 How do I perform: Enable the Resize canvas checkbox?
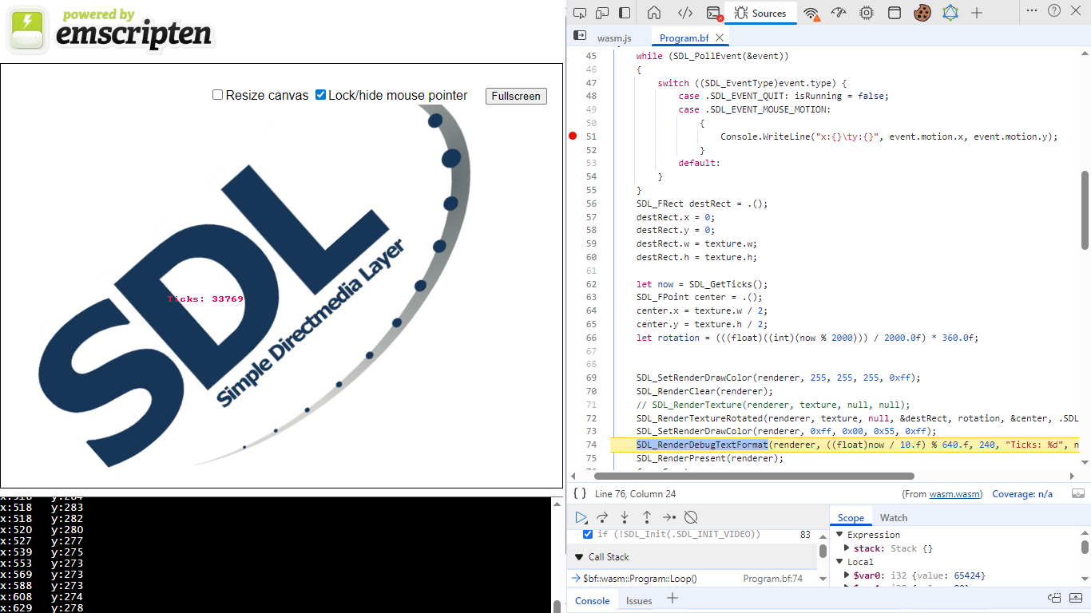[x=217, y=95]
